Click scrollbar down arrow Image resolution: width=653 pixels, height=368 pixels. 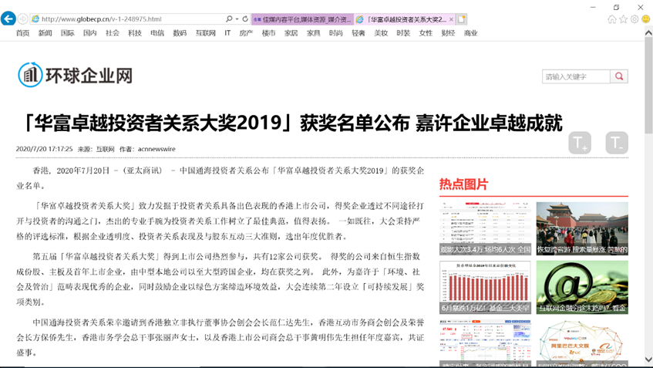648,360
